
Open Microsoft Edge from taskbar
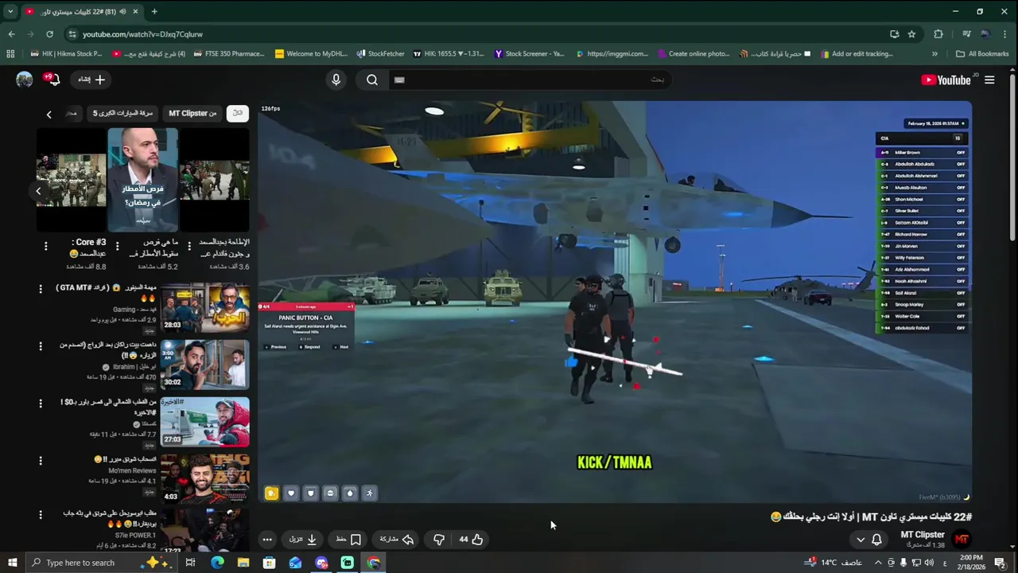[217, 563]
